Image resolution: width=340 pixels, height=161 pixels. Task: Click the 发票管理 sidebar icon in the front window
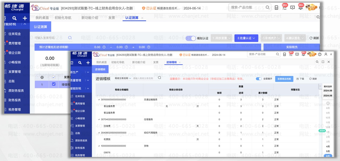point(72,126)
